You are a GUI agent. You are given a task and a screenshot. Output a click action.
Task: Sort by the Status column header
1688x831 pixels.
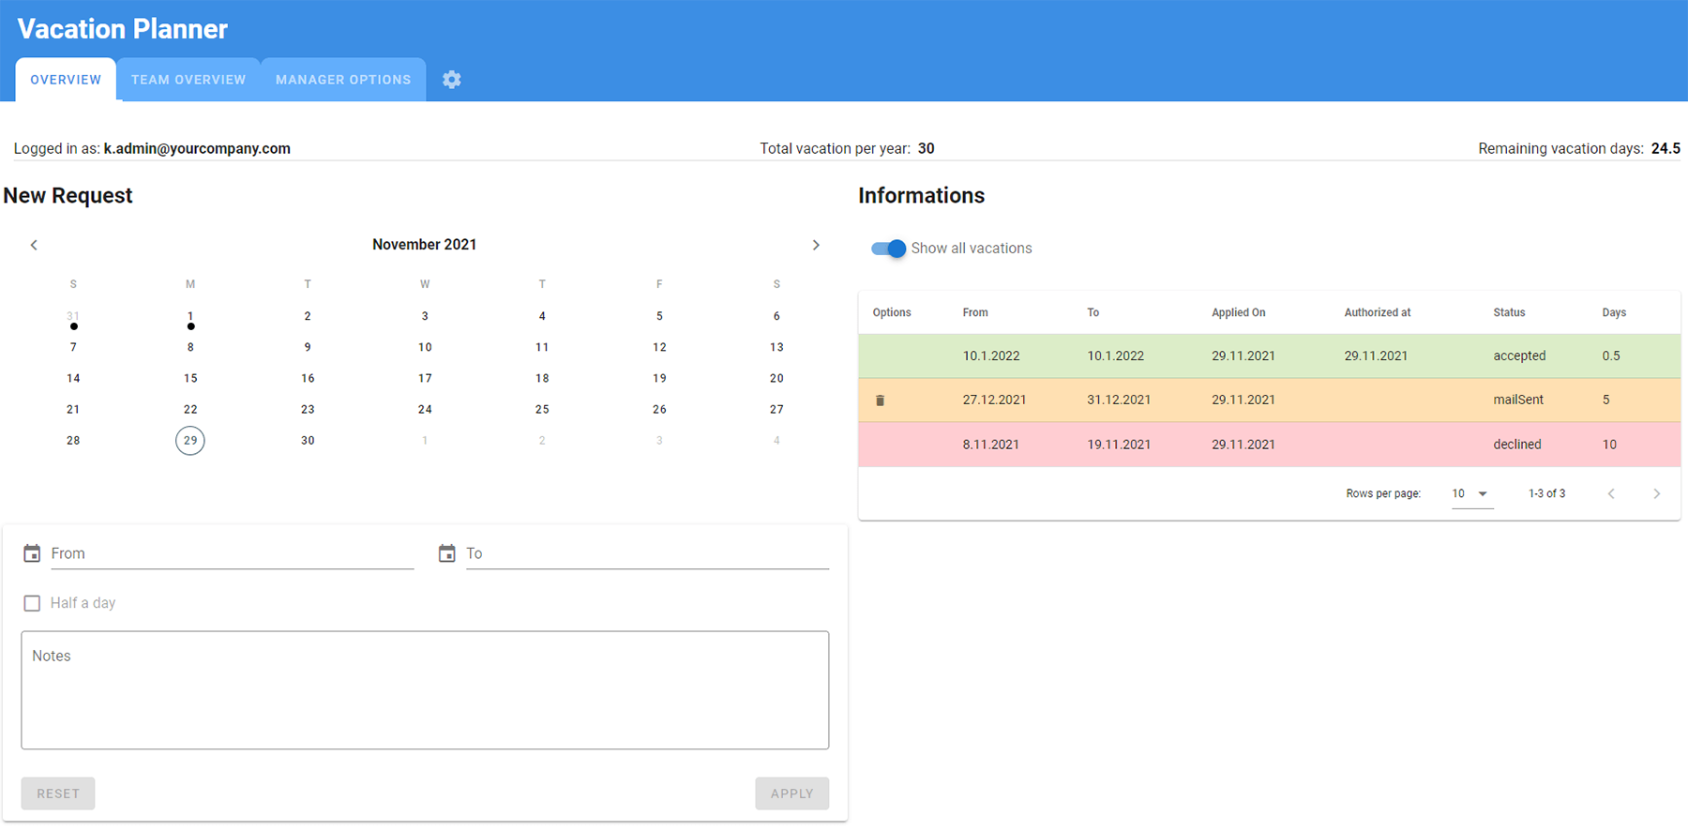[x=1510, y=312]
